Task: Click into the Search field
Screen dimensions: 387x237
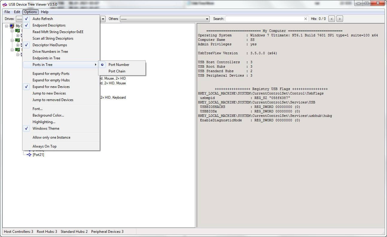Action: click(264, 19)
